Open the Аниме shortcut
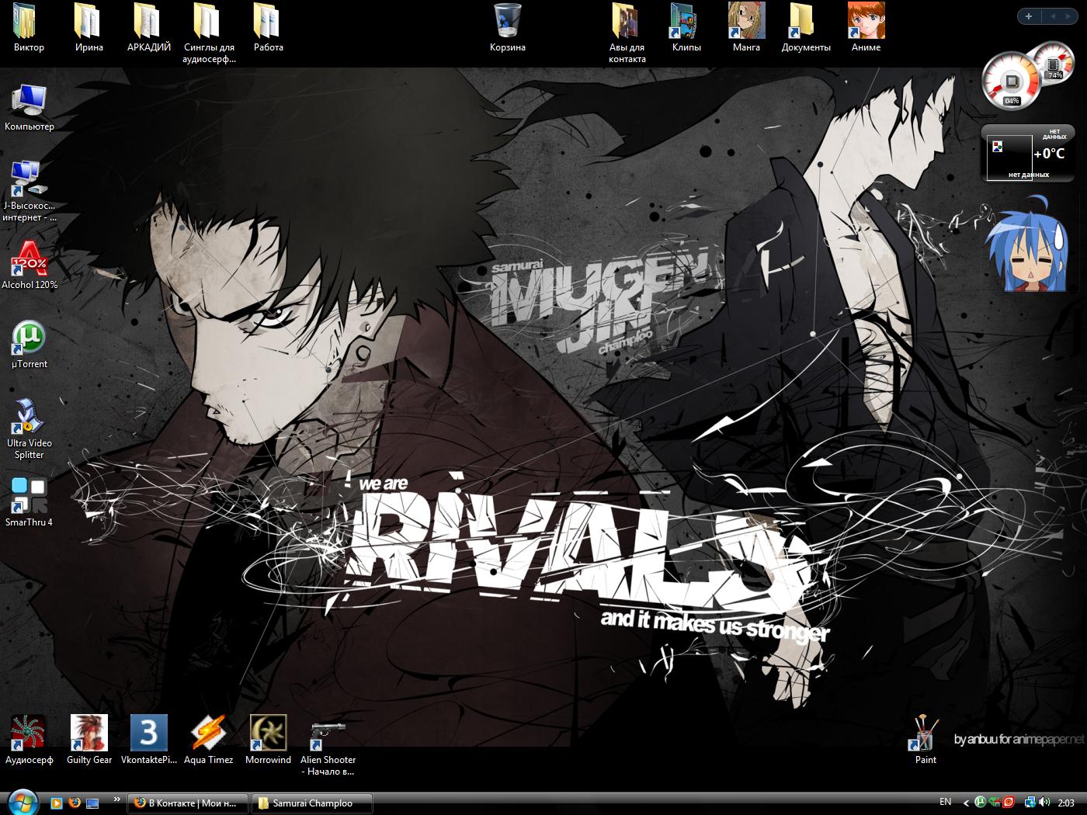The image size is (1087, 815). tap(866, 27)
